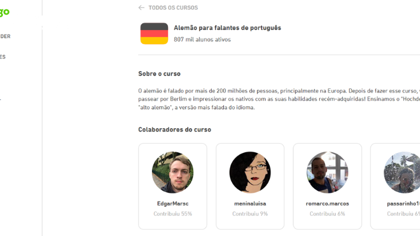Open EdgarMarsc's profile photo
The height and width of the screenshot is (236, 420).
[x=173, y=172]
